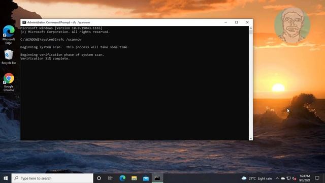Click the '(c) Microsoft Corporation' copyright line

(x=65, y=32)
